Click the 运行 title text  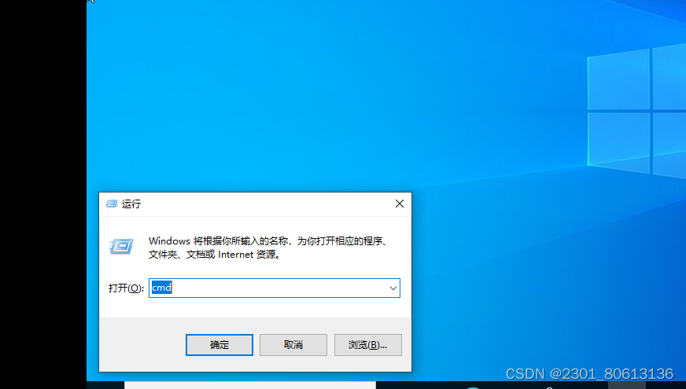click(x=131, y=204)
